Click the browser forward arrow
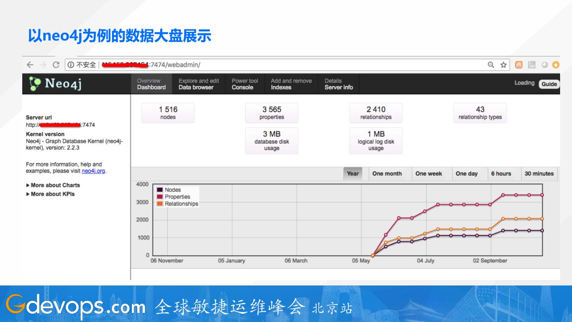 point(43,65)
